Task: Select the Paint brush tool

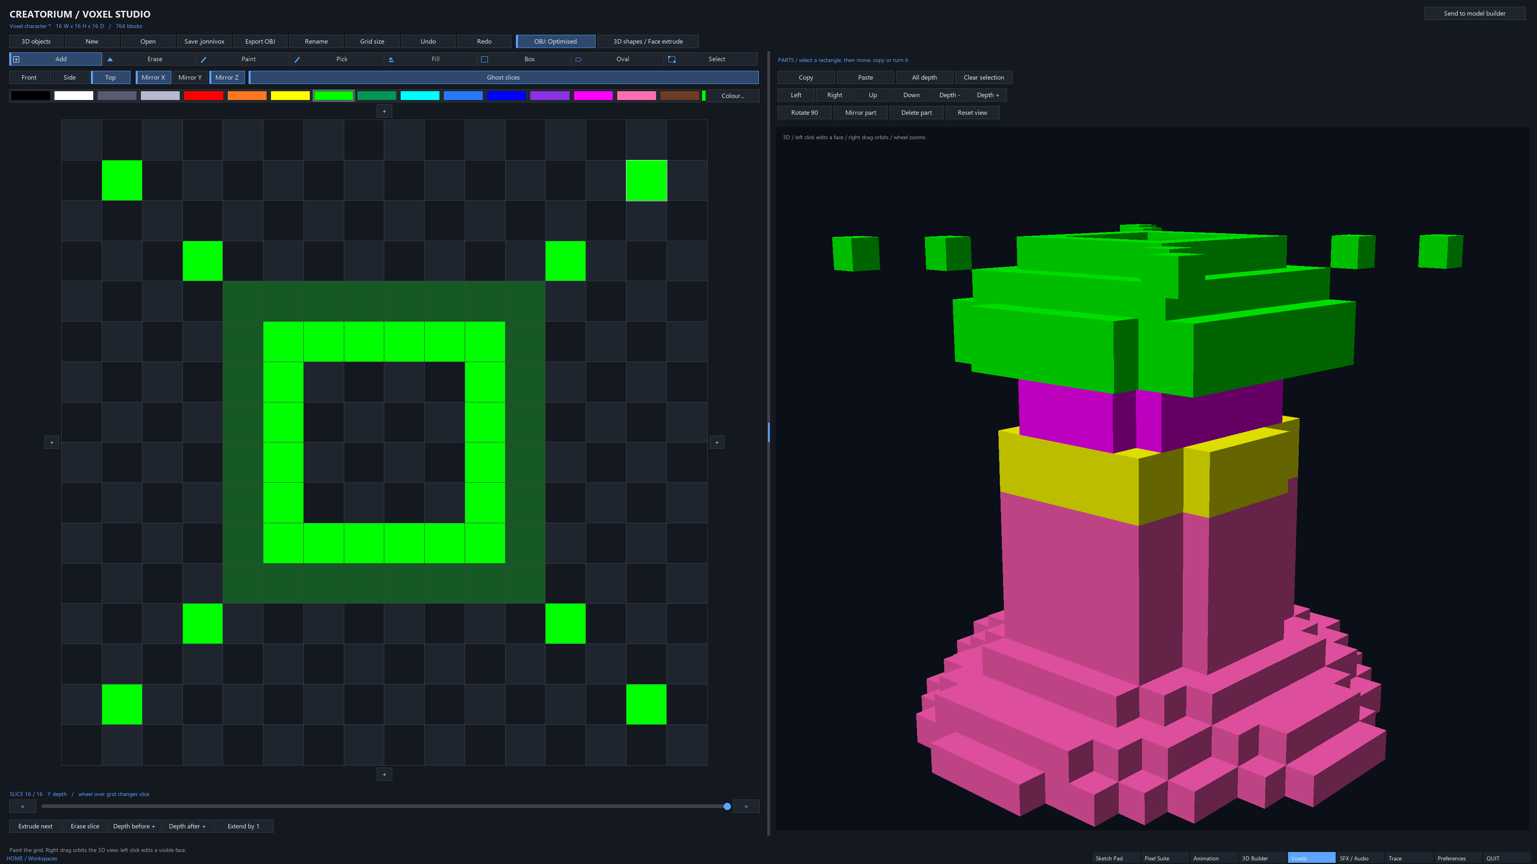Action: pos(243,59)
